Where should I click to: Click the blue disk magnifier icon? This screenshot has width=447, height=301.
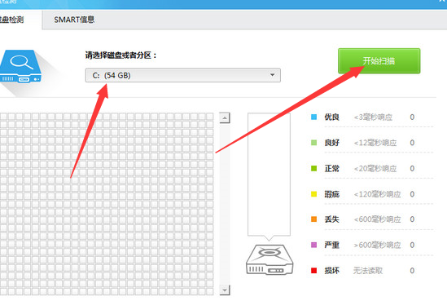click(20, 66)
